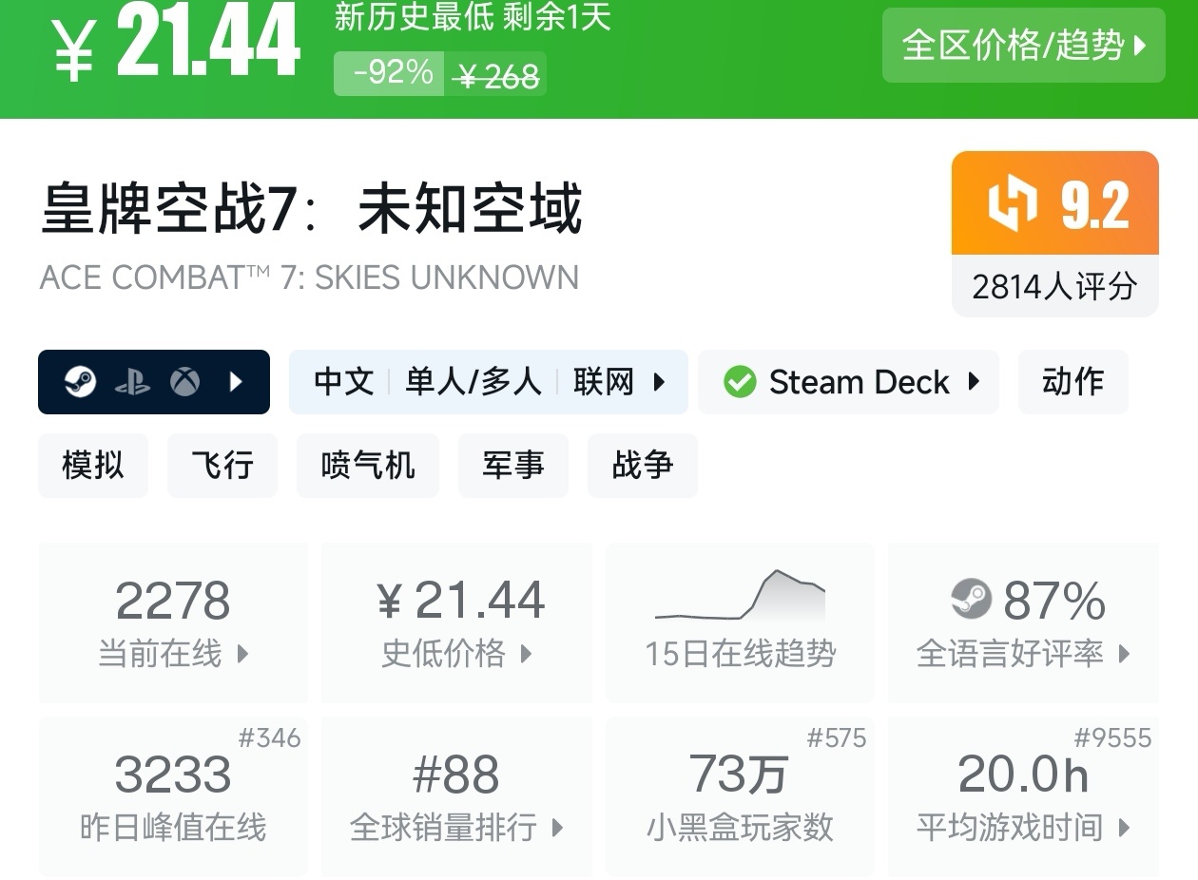
Task: Expand Steam Deck compatibility details arrow
Action: (974, 382)
